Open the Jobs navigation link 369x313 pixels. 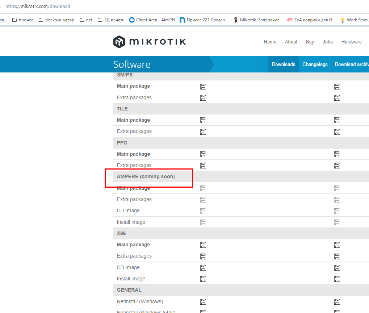coord(328,42)
